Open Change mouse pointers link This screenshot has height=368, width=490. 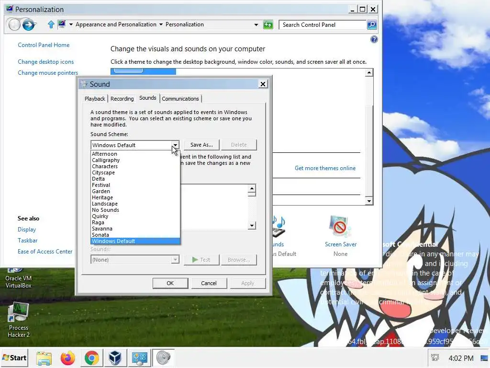tap(48, 73)
